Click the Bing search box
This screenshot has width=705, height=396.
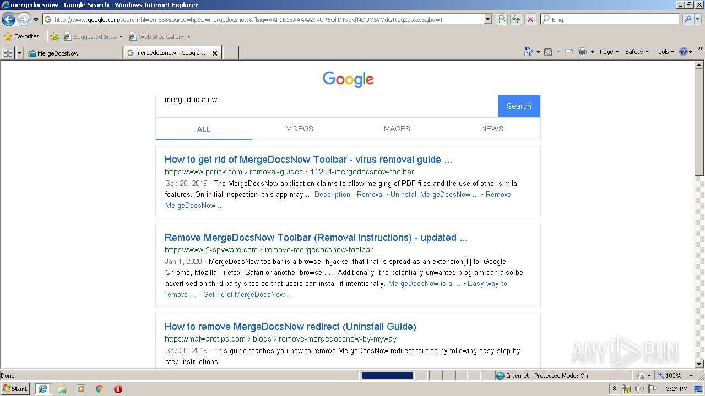click(x=610, y=19)
